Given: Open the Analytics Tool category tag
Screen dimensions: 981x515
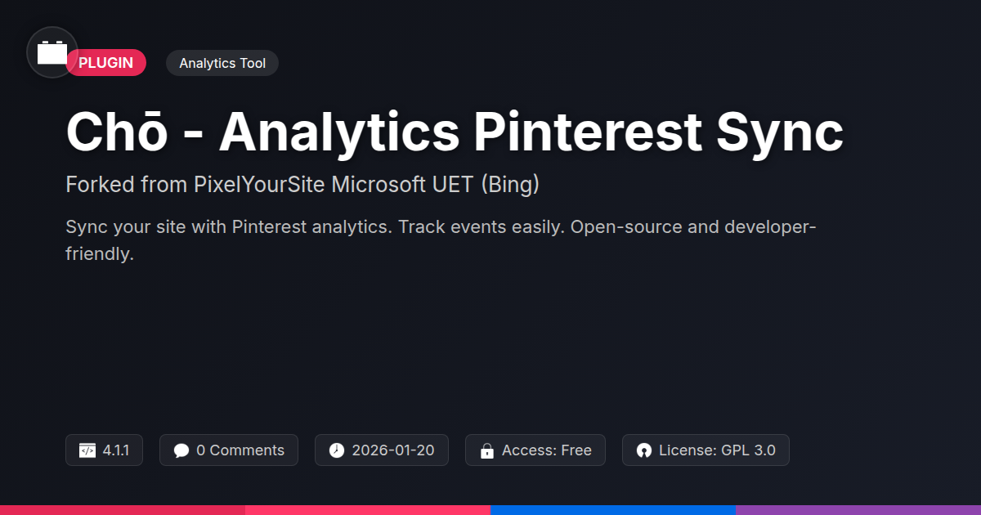Looking at the screenshot, I should [x=222, y=63].
